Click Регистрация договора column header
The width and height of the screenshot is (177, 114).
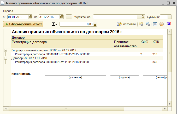coord(62,44)
